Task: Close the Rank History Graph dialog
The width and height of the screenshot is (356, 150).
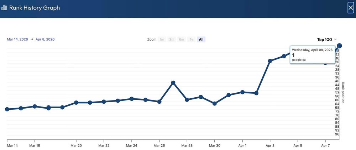Action: click(351, 8)
